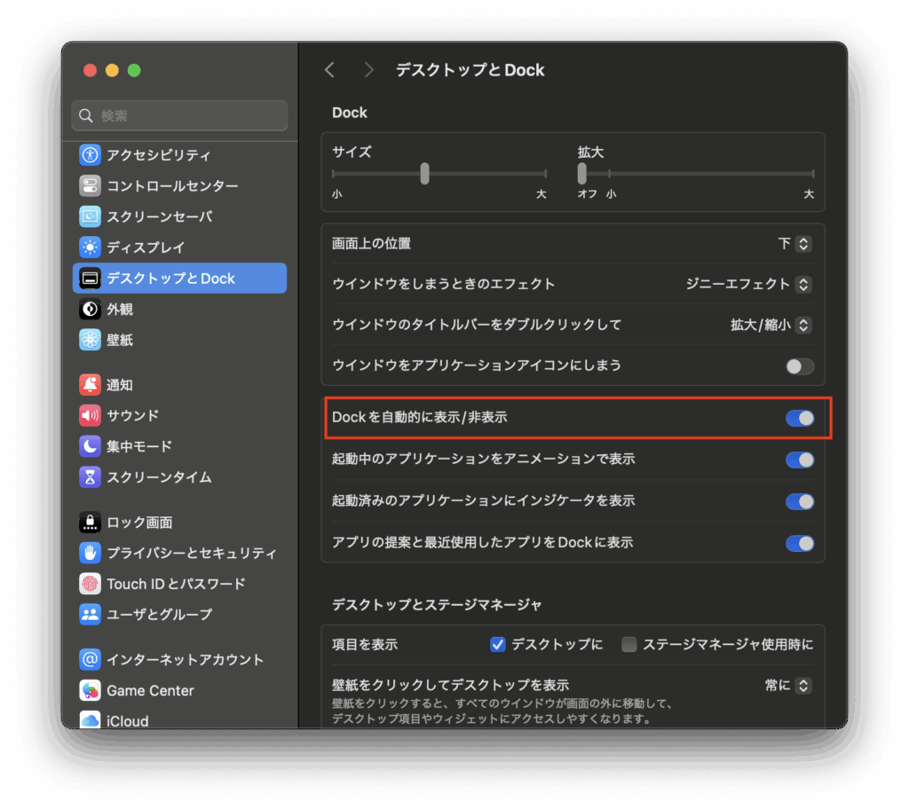This screenshot has height=810, width=909.
Task: Open the 拡大/縮小 double-click action dropdown
Action: 770,326
